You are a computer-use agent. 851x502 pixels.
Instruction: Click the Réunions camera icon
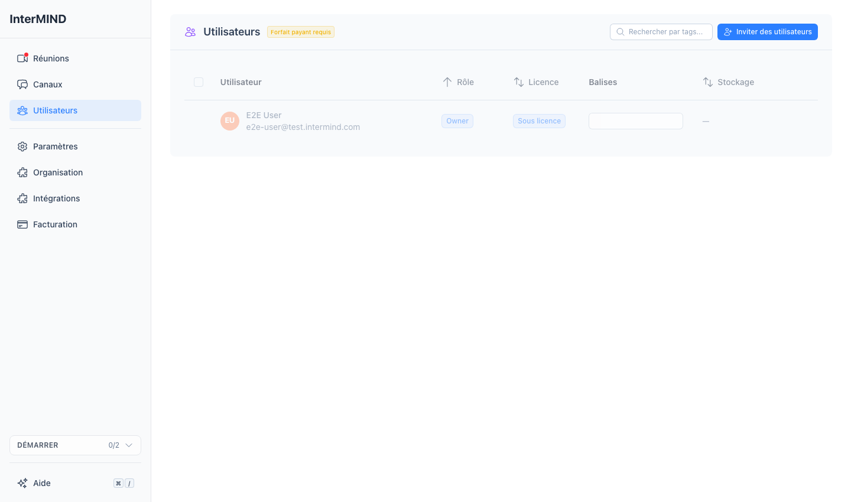(x=22, y=58)
